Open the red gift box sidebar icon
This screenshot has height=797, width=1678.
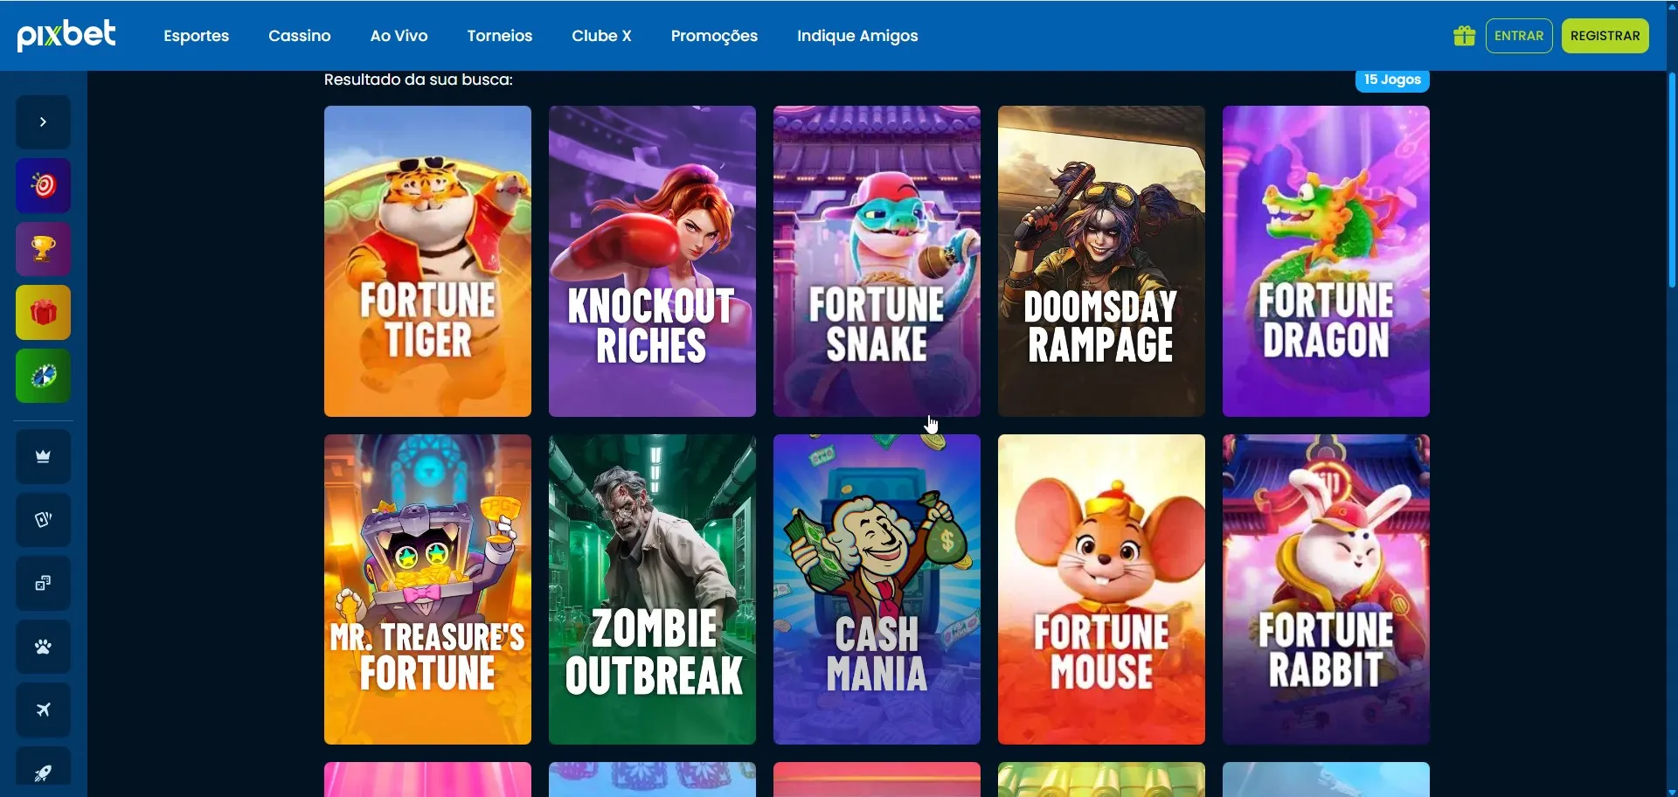pos(43,312)
